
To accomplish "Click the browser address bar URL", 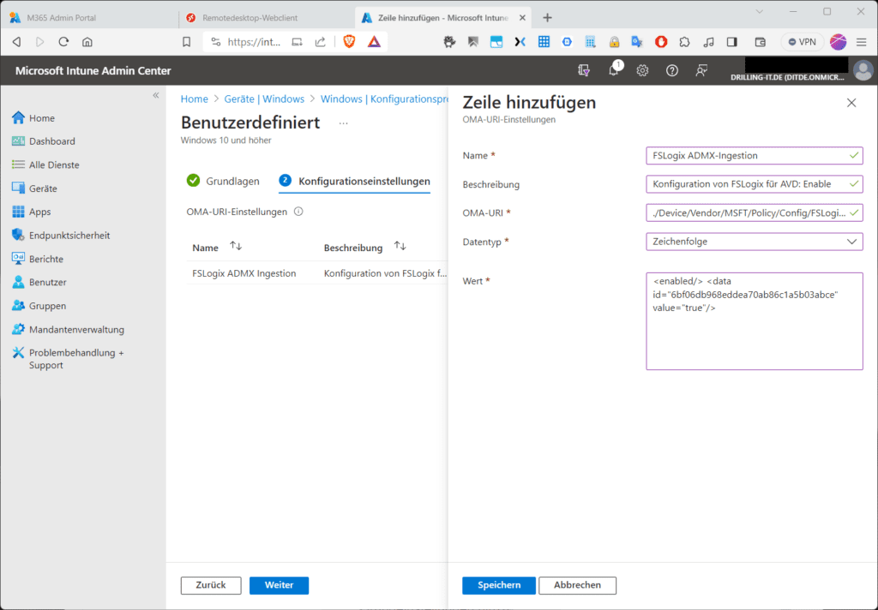I will 254,42.
